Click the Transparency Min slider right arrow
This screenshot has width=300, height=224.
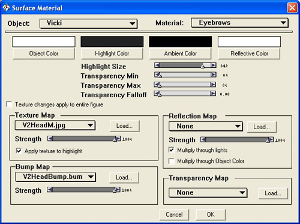214,74
